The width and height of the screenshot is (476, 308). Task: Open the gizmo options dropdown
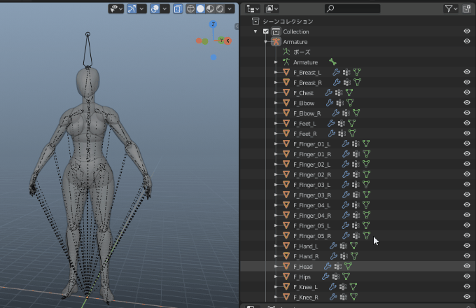point(142,9)
